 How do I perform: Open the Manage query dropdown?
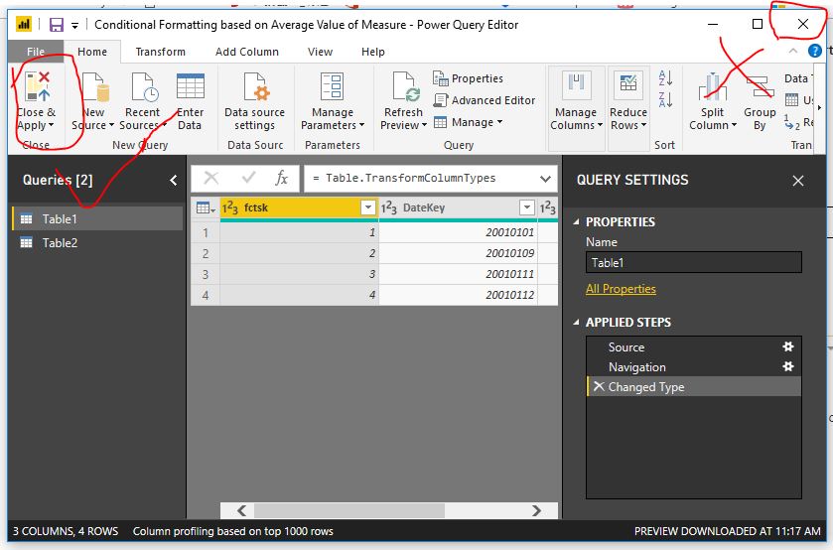[x=468, y=122]
